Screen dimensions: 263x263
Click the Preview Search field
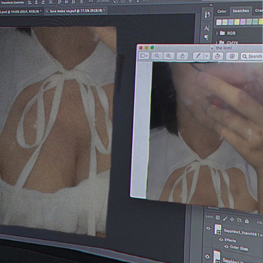252,57
